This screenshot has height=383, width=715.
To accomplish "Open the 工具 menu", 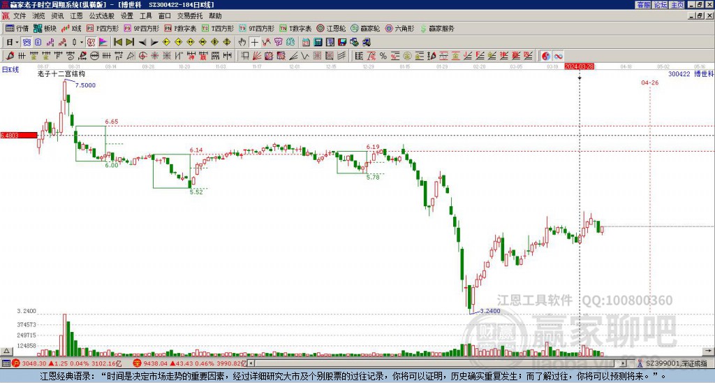I will 146,16.
